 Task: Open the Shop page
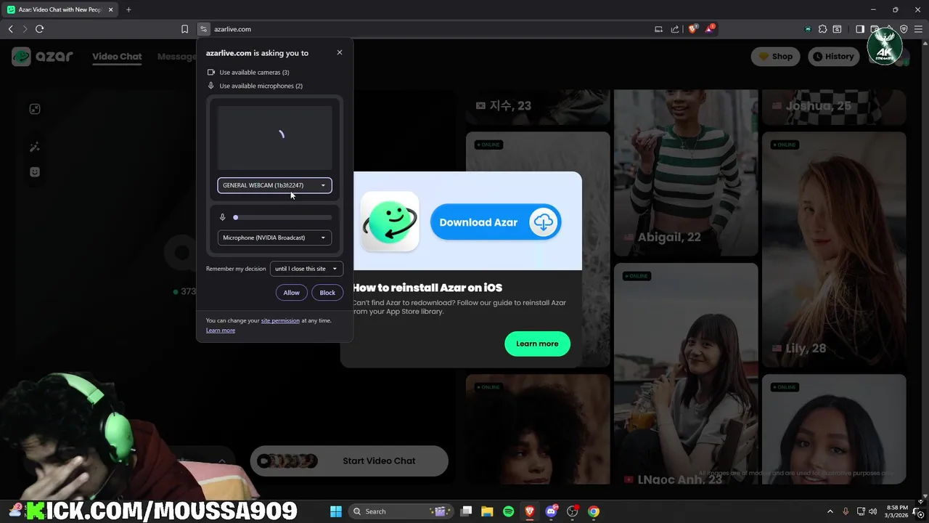[775, 57]
